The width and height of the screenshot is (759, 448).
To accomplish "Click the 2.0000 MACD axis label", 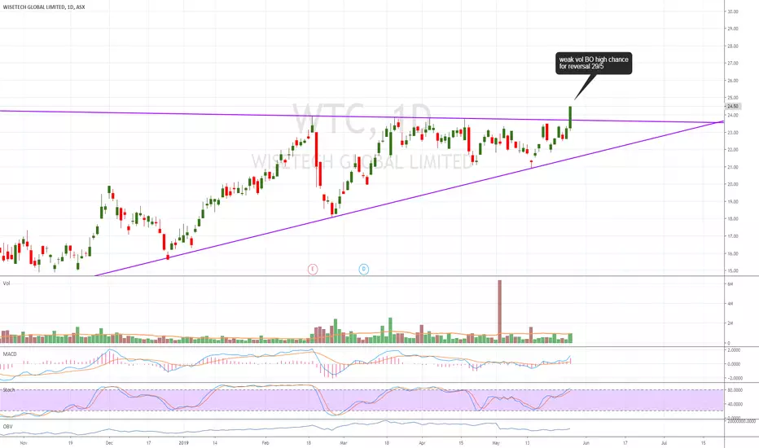I will (734, 349).
